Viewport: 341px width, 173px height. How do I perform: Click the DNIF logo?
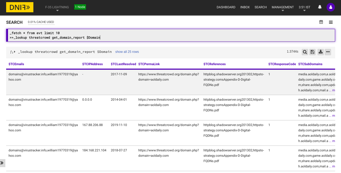tap(20, 7)
